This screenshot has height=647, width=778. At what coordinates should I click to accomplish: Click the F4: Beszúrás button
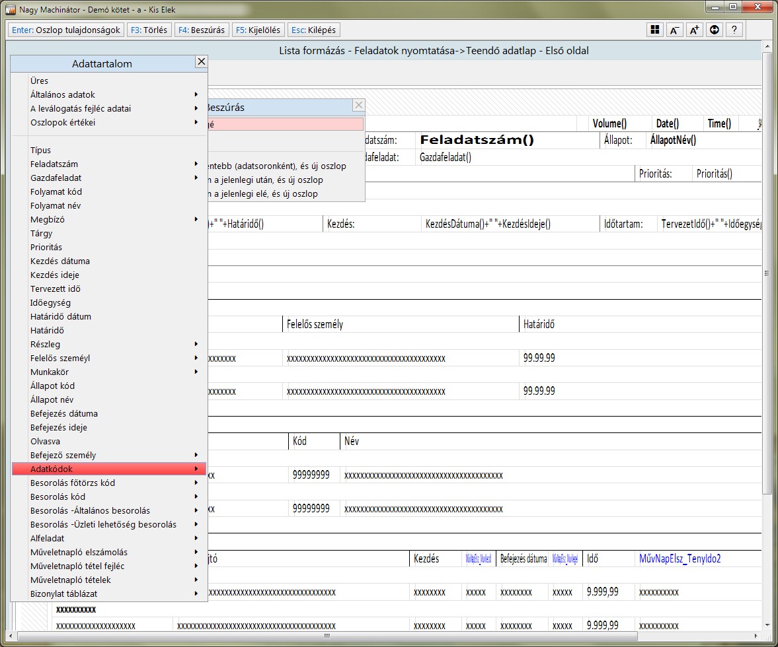pyautogui.click(x=202, y=30)
